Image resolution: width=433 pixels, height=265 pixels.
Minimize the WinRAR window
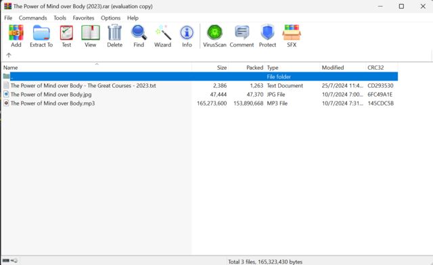click(380, 6)
